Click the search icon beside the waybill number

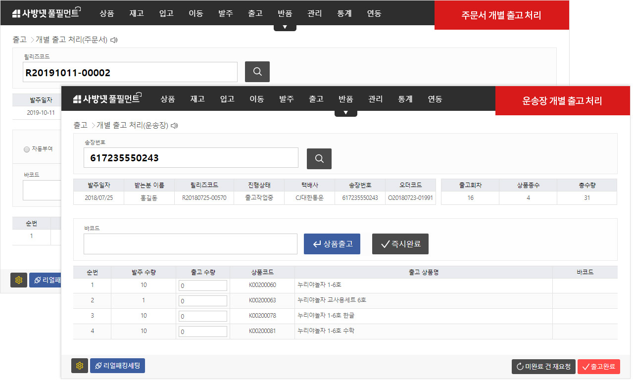[x=319, y=159]
